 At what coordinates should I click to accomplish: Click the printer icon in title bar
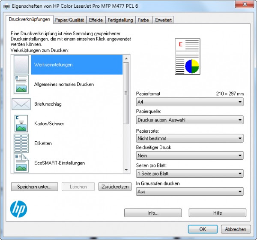click(x=6, y=6)
